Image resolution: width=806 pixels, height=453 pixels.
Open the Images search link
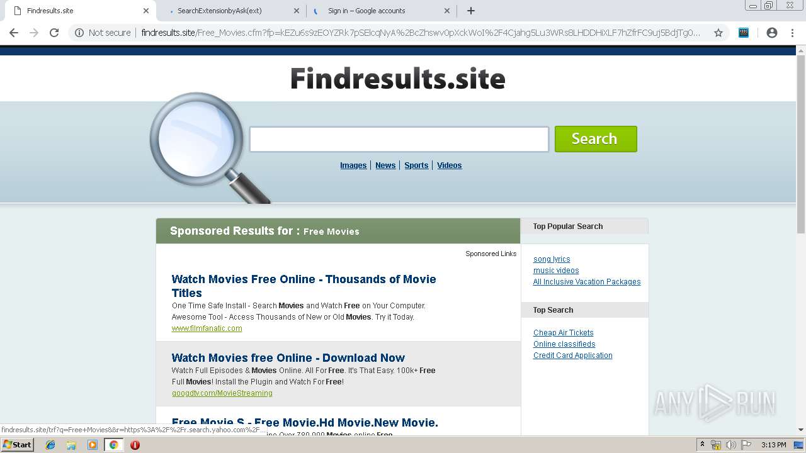[353, 165]
